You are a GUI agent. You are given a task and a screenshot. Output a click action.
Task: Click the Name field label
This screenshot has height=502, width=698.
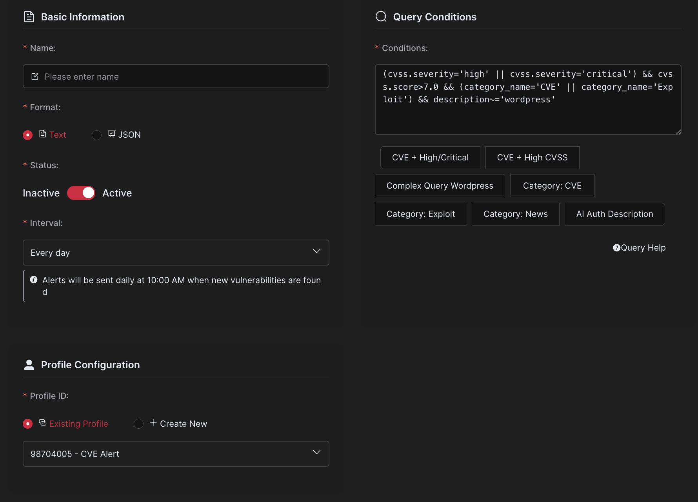[x=43, y=48]
